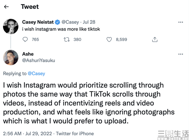
Task: Click the @Casey handle in the tweet header
Action: 70,22
